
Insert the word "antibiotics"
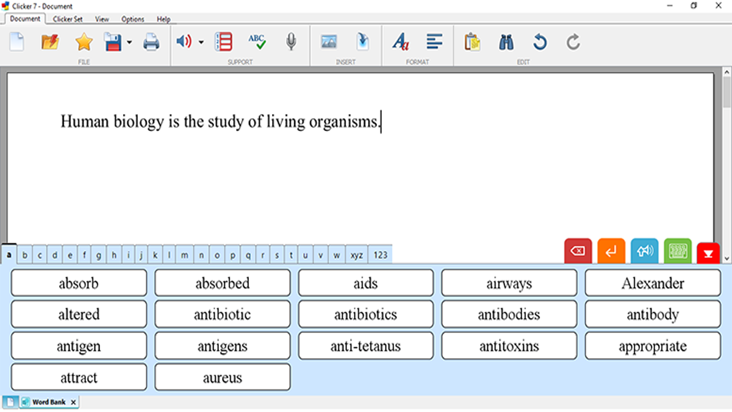pyautogui.click(x=365, y=314)
